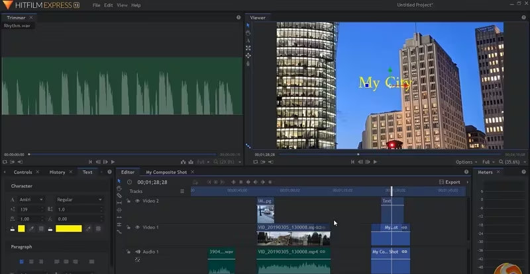Lock the Audio 1 track

(x=129, y=252)
